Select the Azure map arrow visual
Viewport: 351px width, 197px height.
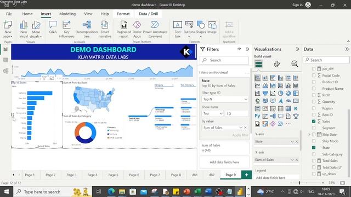tap(280, 101)
